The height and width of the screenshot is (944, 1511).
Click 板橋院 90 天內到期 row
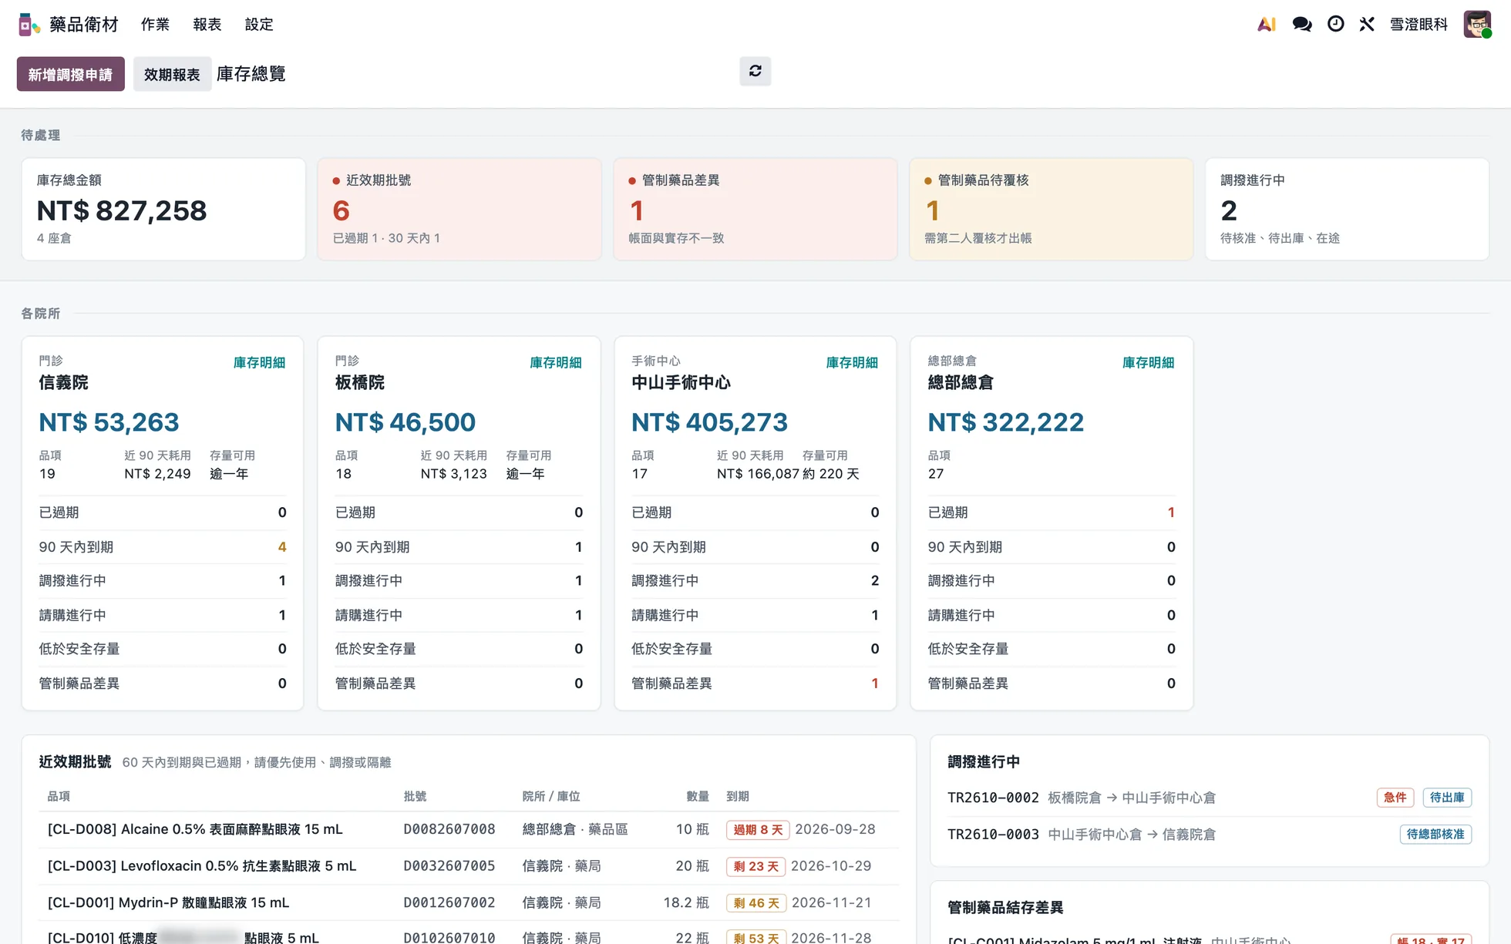point(459,547)
